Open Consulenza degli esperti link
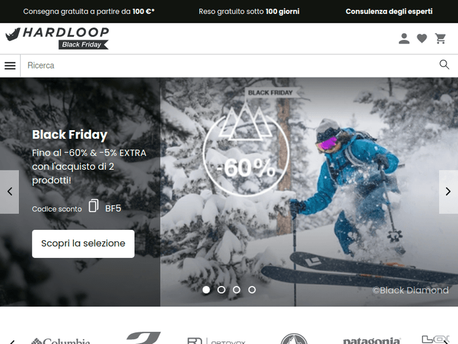Screen dimensions: 458x344 tap(389, 12)
